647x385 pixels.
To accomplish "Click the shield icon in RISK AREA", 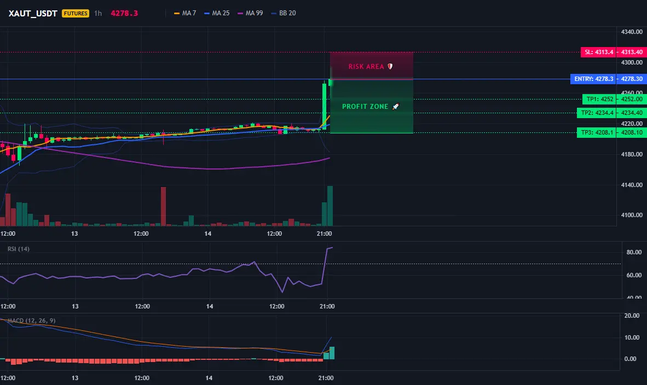I will click(390, 66).
